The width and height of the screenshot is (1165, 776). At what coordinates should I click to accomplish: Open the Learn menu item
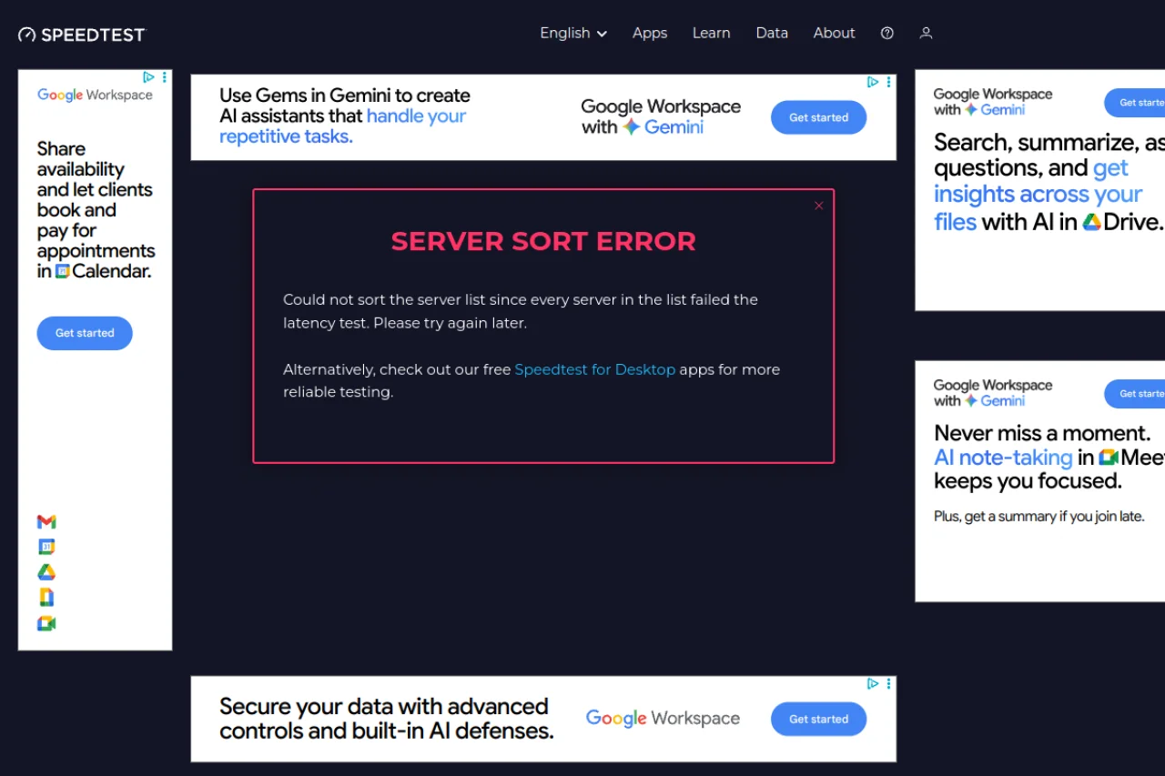[x=711, y=33]
